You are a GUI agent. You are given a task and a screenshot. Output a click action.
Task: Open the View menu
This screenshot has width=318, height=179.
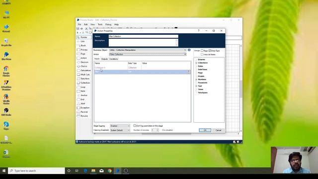(92, 24)
